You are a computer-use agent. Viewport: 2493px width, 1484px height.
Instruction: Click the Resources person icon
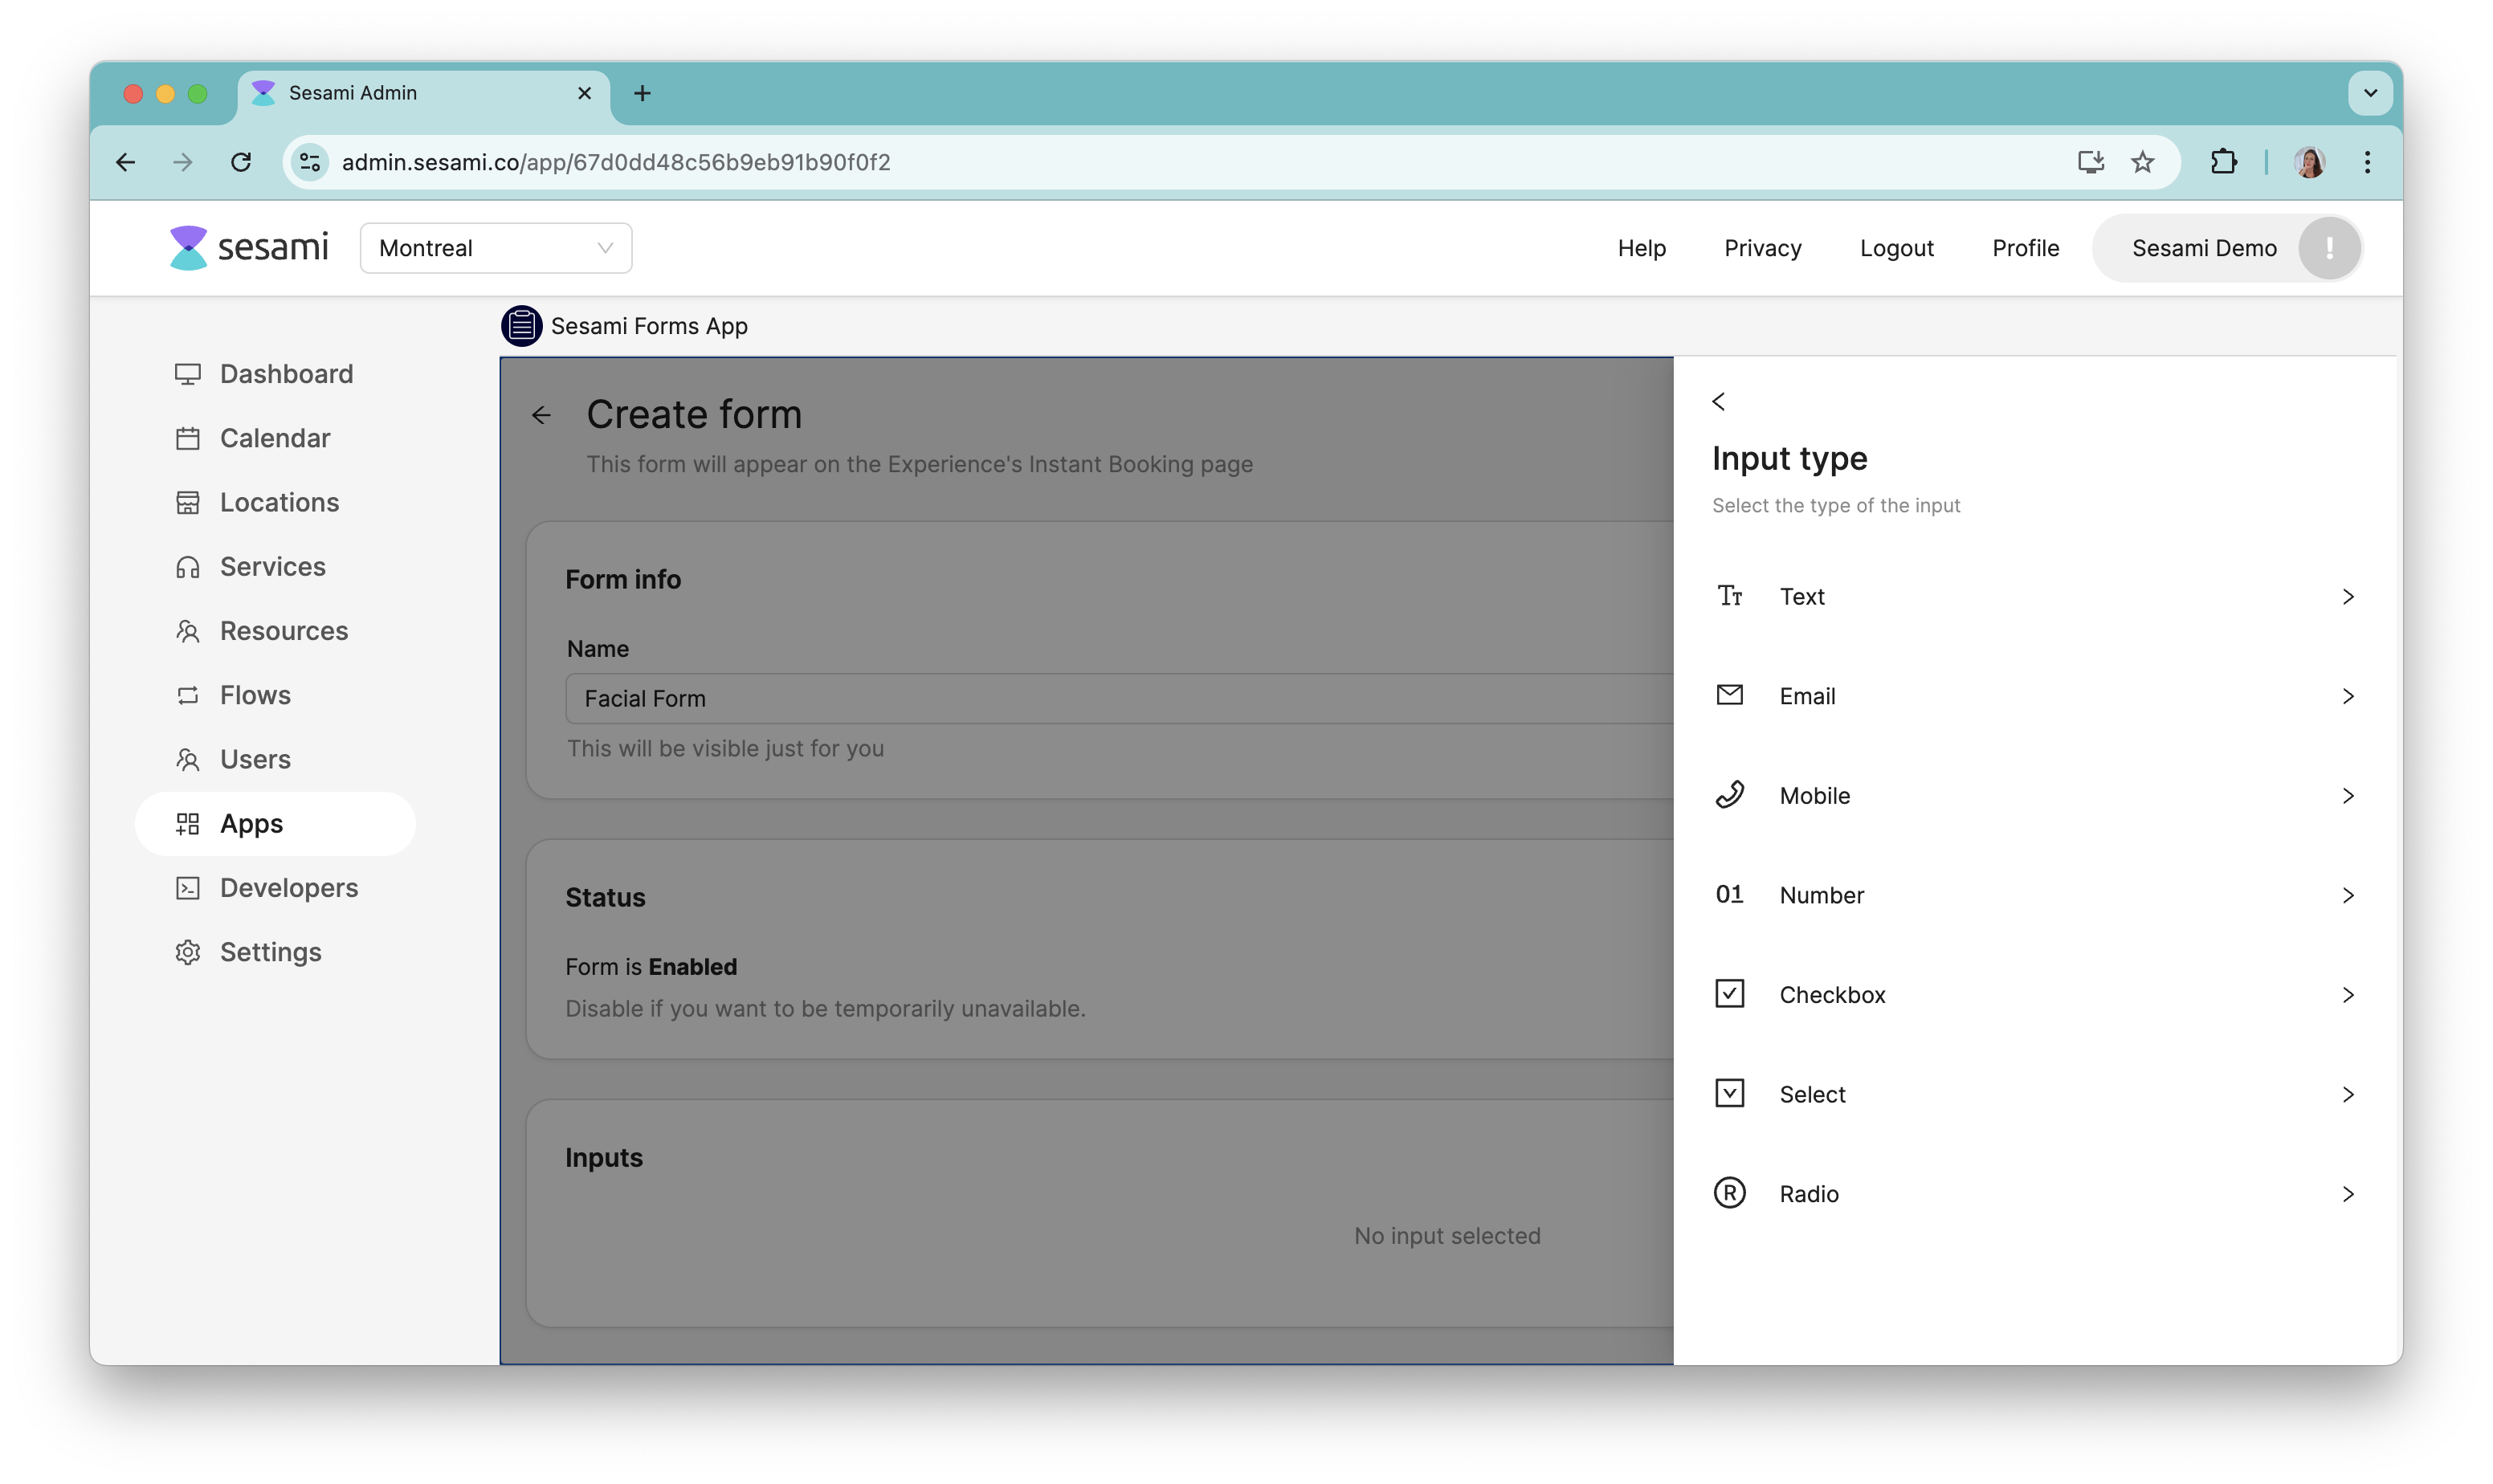[187, 631]
